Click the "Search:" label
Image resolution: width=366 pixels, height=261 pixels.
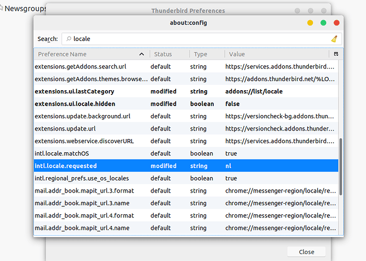pos(48,39)
